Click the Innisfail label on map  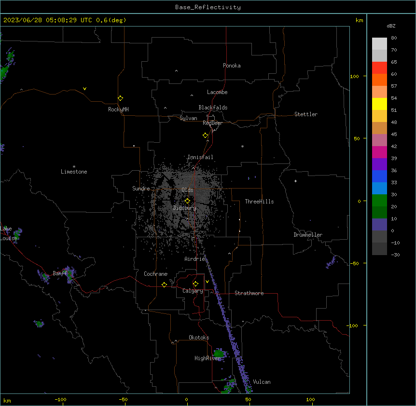(200, 157)
